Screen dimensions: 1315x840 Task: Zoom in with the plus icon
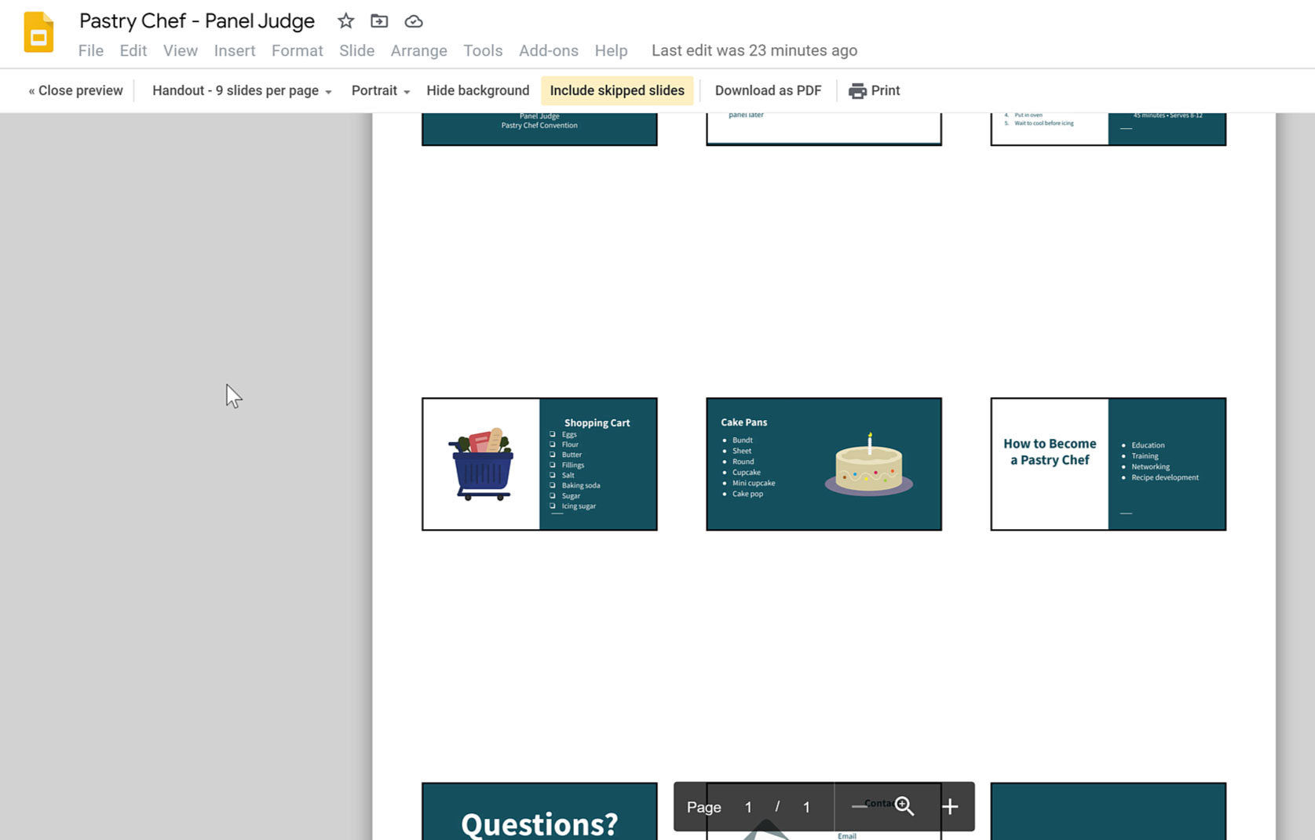950,806
